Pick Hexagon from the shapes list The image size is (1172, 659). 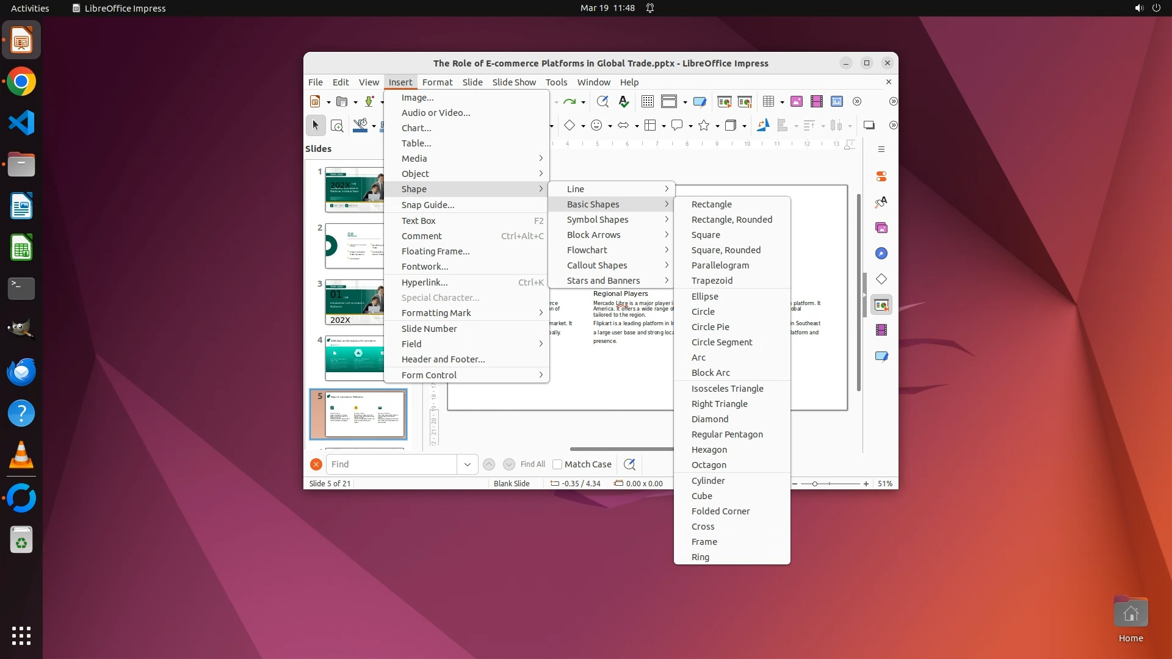(709, 450)
